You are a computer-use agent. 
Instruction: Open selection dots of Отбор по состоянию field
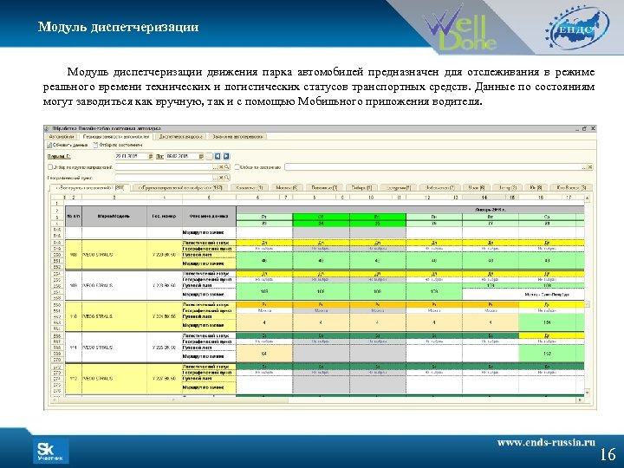(x=584, y=167)
